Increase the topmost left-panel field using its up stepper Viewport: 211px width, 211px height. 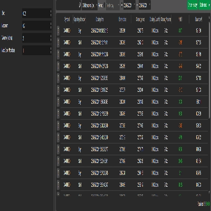point(51,12)
